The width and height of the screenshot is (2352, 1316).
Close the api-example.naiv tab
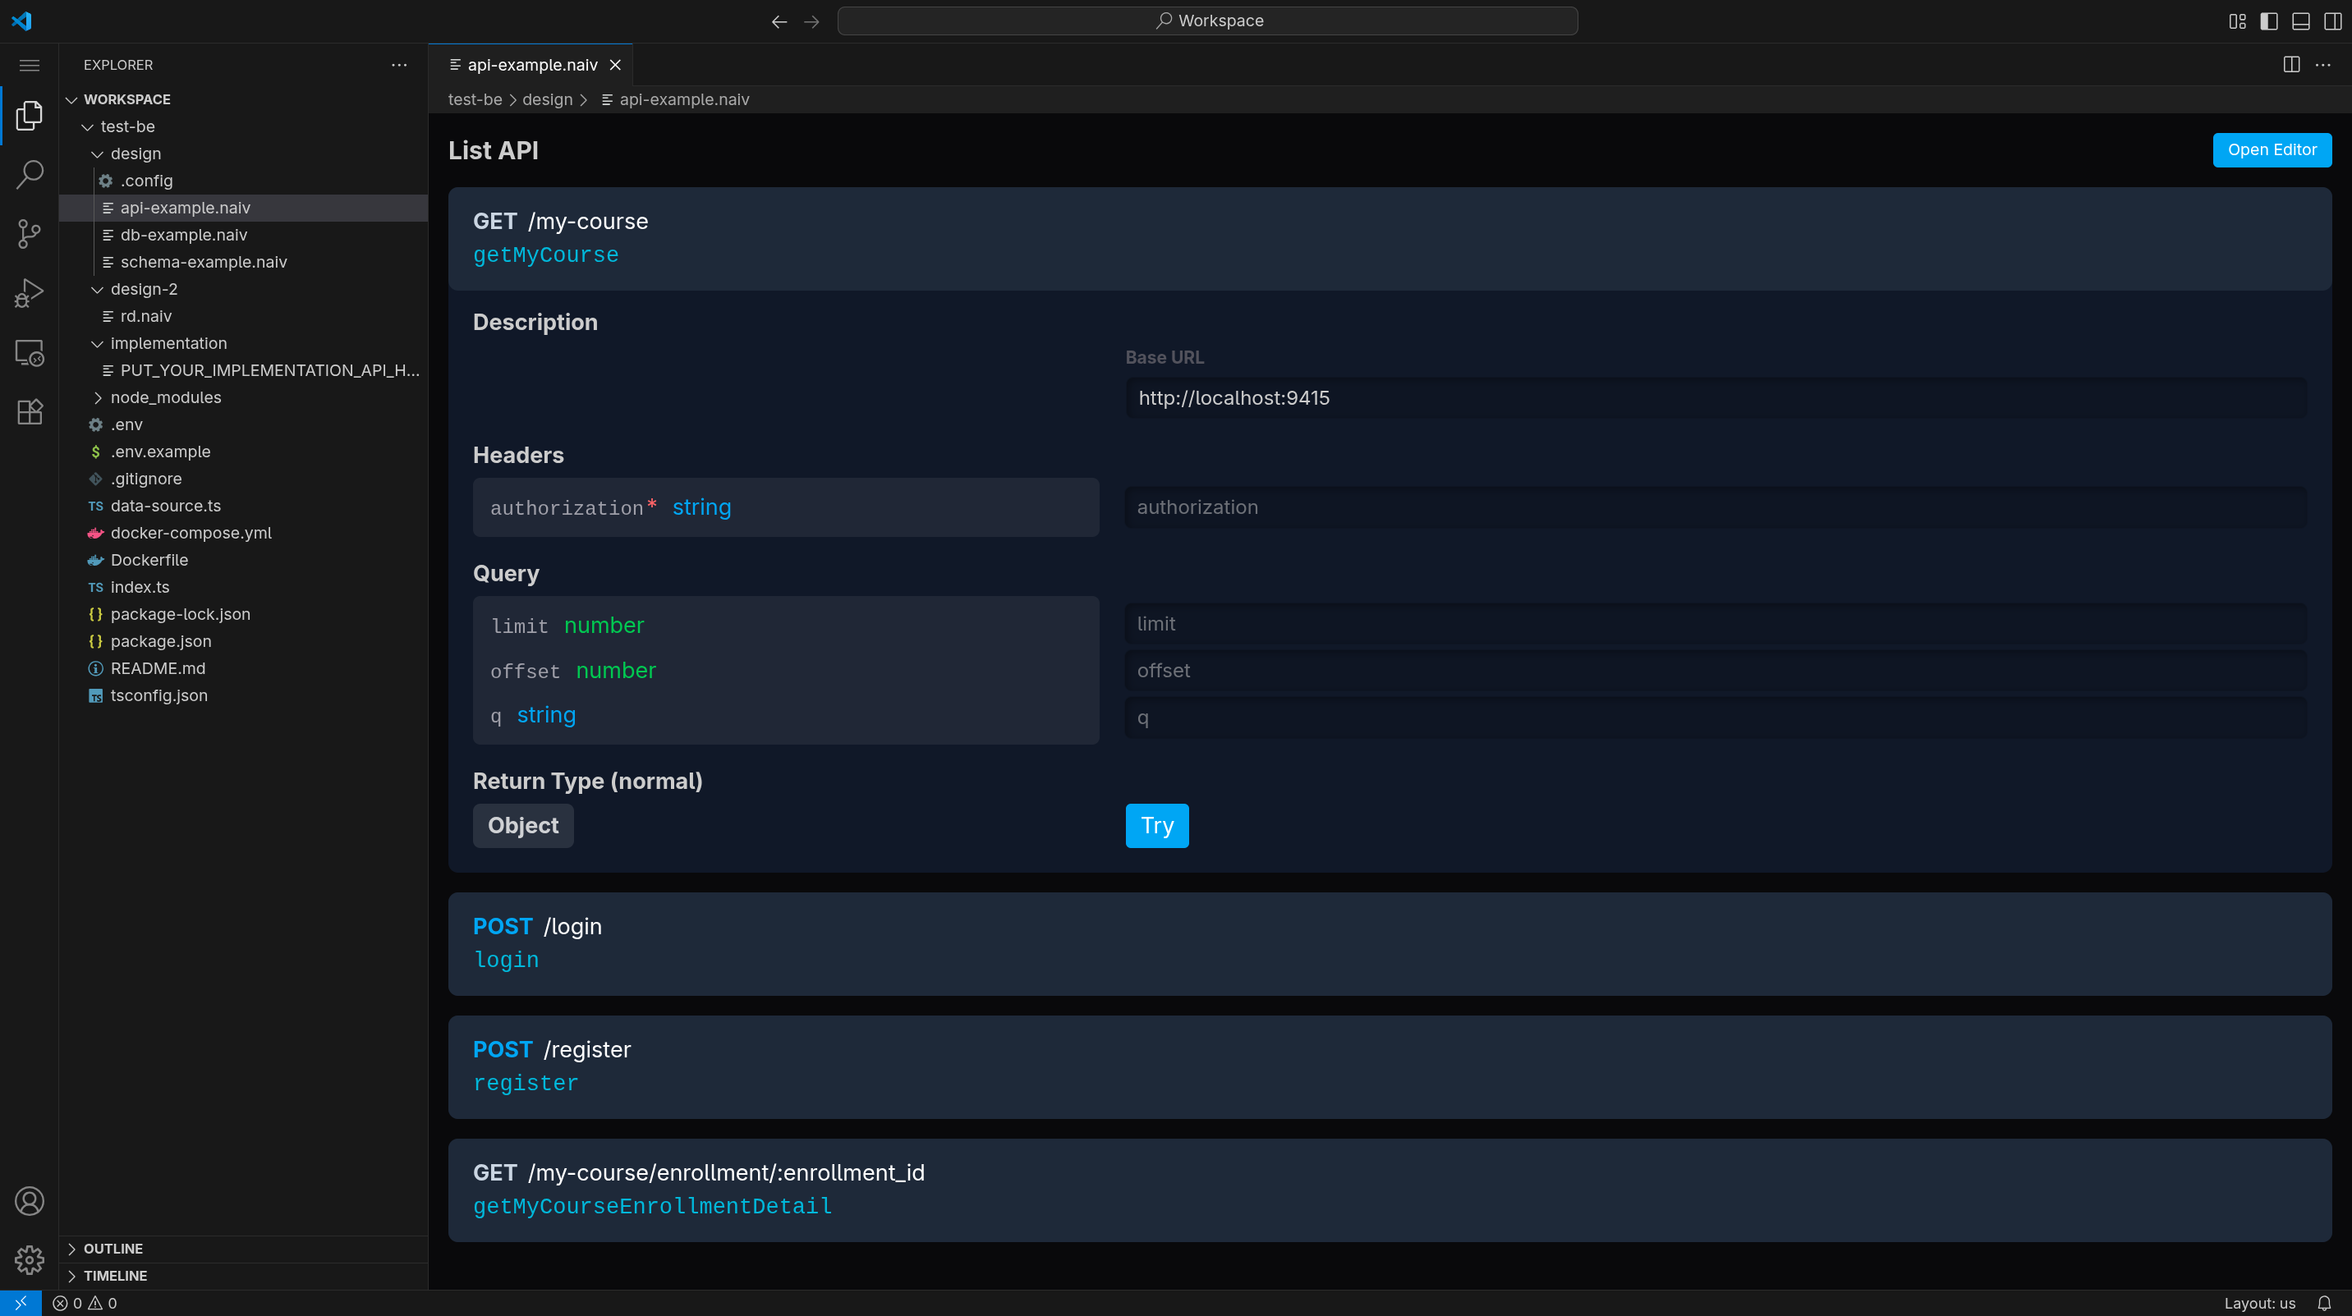[x=615, y=65]
